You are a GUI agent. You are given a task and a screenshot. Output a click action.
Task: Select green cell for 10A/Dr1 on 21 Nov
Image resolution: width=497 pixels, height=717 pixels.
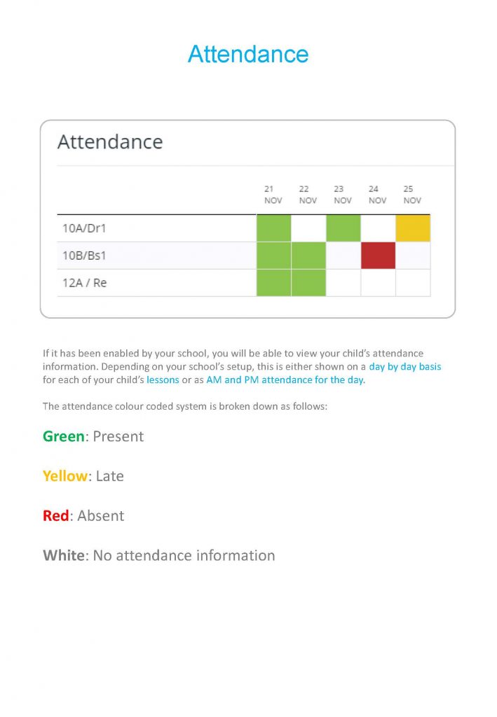(x=273, y=228)
